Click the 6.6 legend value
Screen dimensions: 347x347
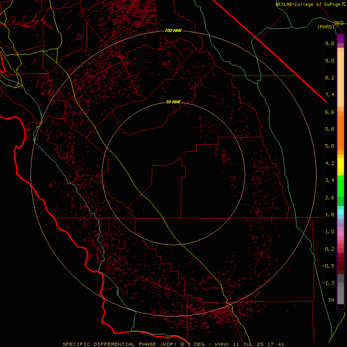[x=330, y=112]
